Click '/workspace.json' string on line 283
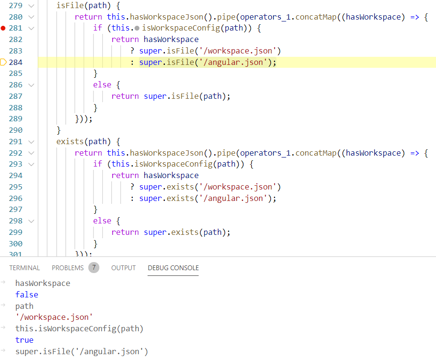 (238, 51)
